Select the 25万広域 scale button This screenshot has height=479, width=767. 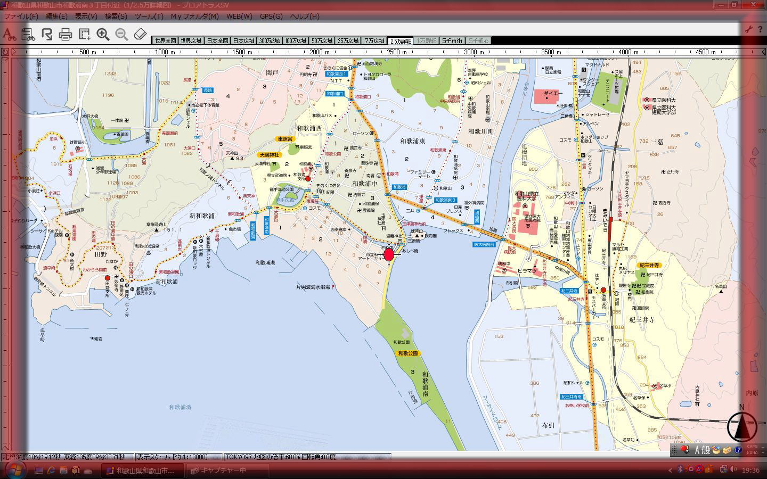pyautogui.click(x=348, y=41)
